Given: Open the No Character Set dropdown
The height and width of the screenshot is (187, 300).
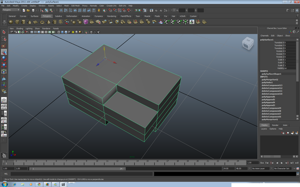Looking at the screenshot, I should pos(283,169).
